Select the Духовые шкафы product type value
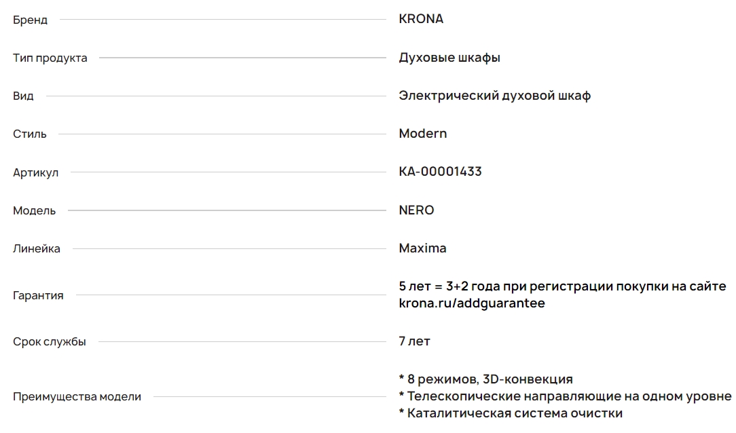 pos(449,58)
